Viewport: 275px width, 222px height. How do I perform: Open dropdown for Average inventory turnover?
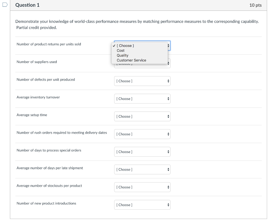click(x=142, y=99)
